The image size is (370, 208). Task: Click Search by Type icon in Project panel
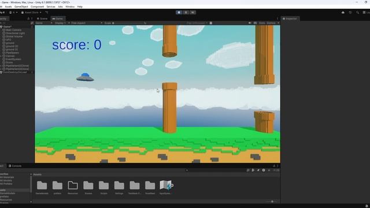pos(253,170)
